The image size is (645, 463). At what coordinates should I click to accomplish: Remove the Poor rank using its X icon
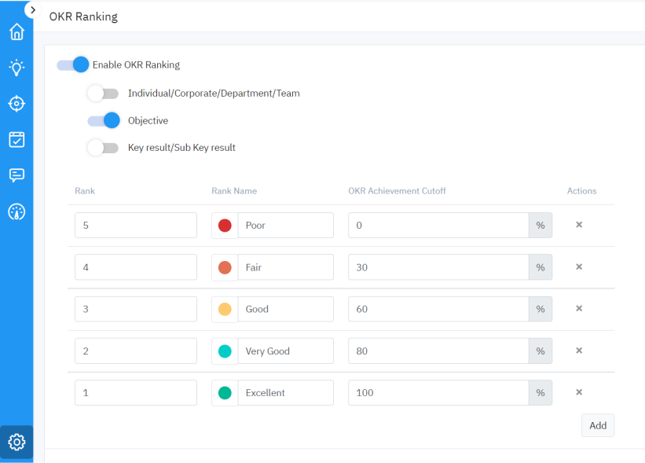(x=579, y=225)
